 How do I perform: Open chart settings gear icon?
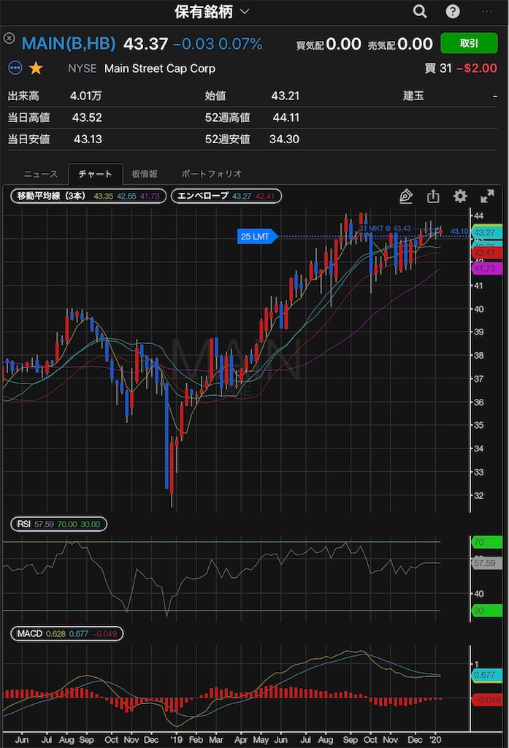460,196
